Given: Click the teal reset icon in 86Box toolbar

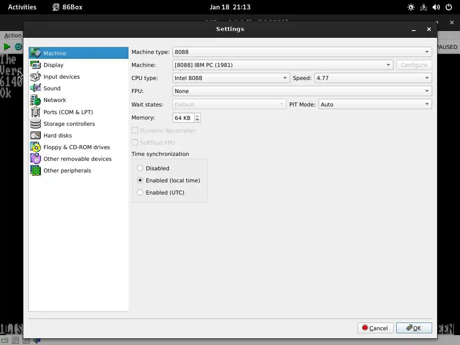Looking at the screenshot, I should 18,47.
